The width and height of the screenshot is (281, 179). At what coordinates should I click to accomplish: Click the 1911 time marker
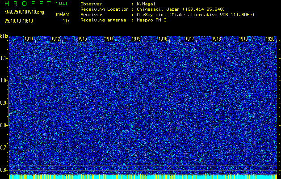[x=29, y=39]
